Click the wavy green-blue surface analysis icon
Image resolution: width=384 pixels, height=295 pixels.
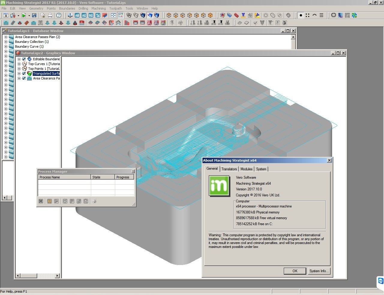[x=354, y=15]
